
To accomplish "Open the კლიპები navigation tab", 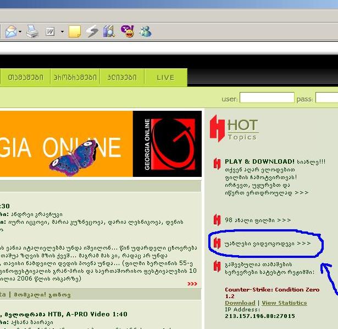I will [x=122, y=77].
